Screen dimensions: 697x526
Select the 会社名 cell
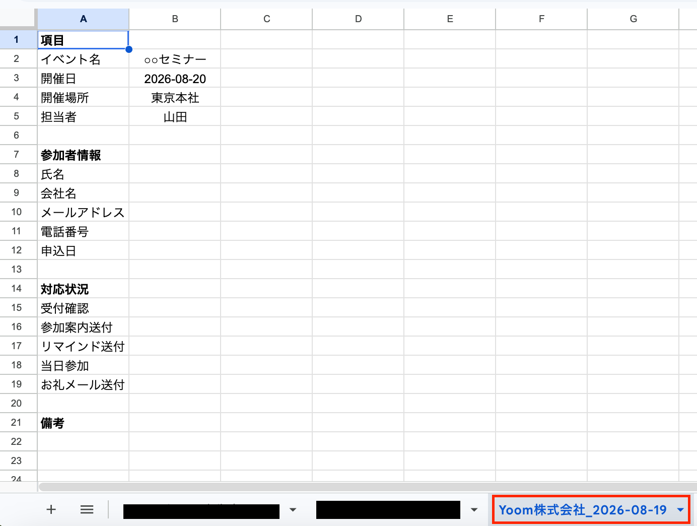pyautogui.click(x=83, y=193)
